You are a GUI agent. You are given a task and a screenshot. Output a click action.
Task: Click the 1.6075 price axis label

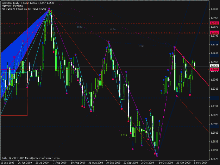pos(214,115)
